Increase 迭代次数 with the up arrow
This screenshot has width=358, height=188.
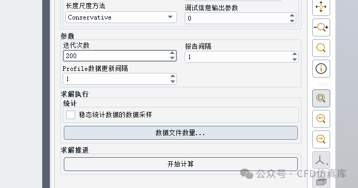[x=172, y=53]
